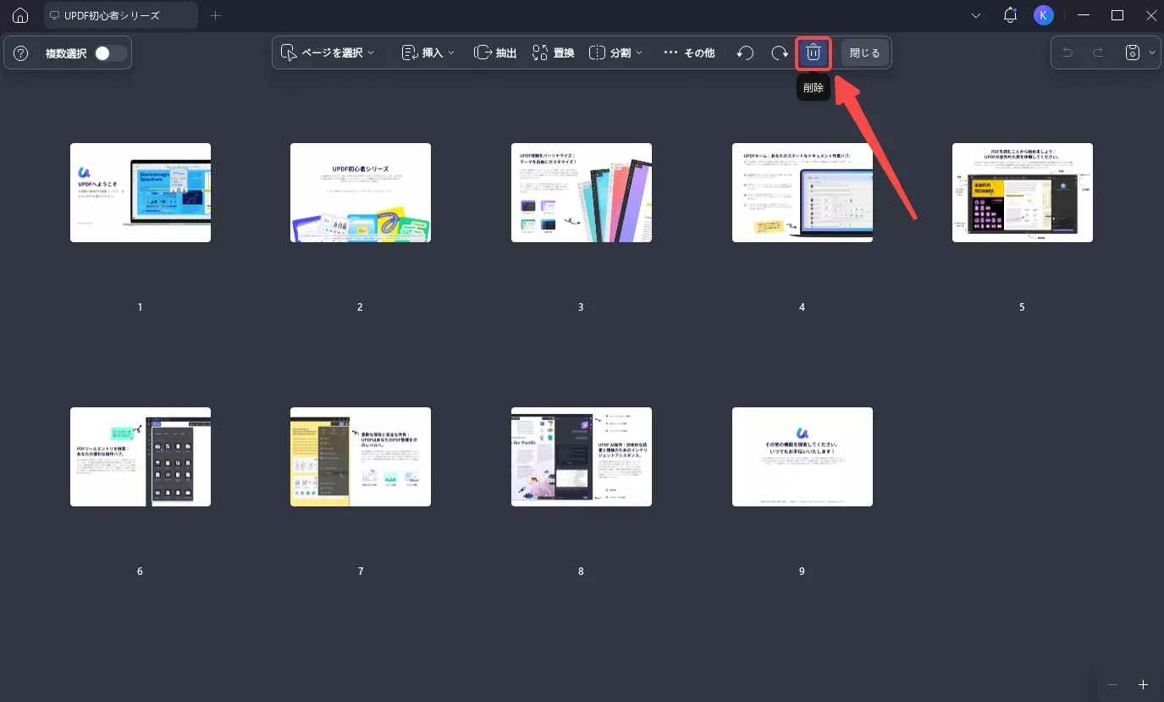Click the page number 9 label
1164x702 pixels.
802,571
